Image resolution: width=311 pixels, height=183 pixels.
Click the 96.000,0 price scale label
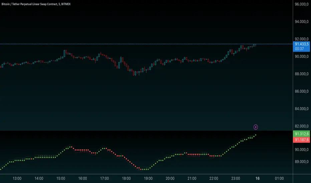click(301, 4)
